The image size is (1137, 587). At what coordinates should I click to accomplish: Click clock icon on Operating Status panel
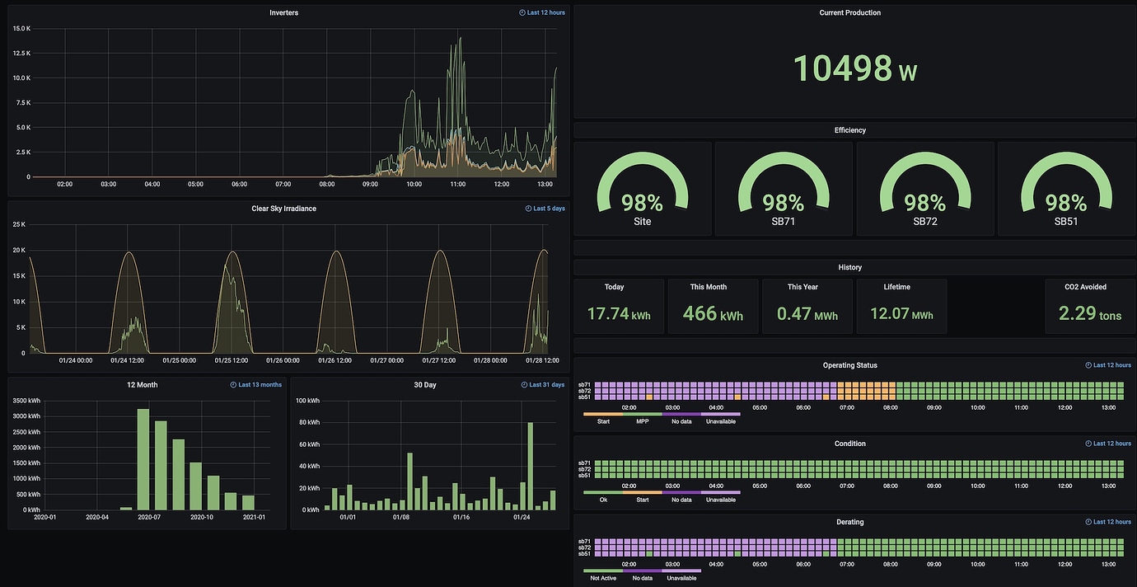click(x=1088, y=365)
